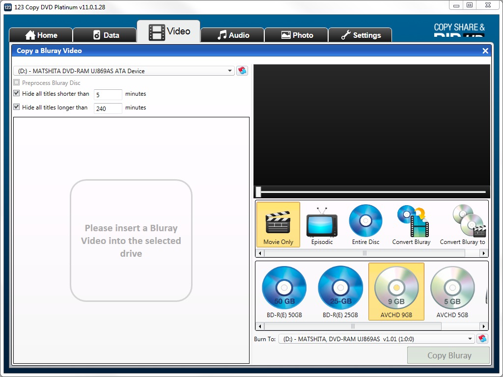Click the disc size horizontal scrollbar thumb
The height and width of the screenshot is (377, 503).
click(353, 326)
